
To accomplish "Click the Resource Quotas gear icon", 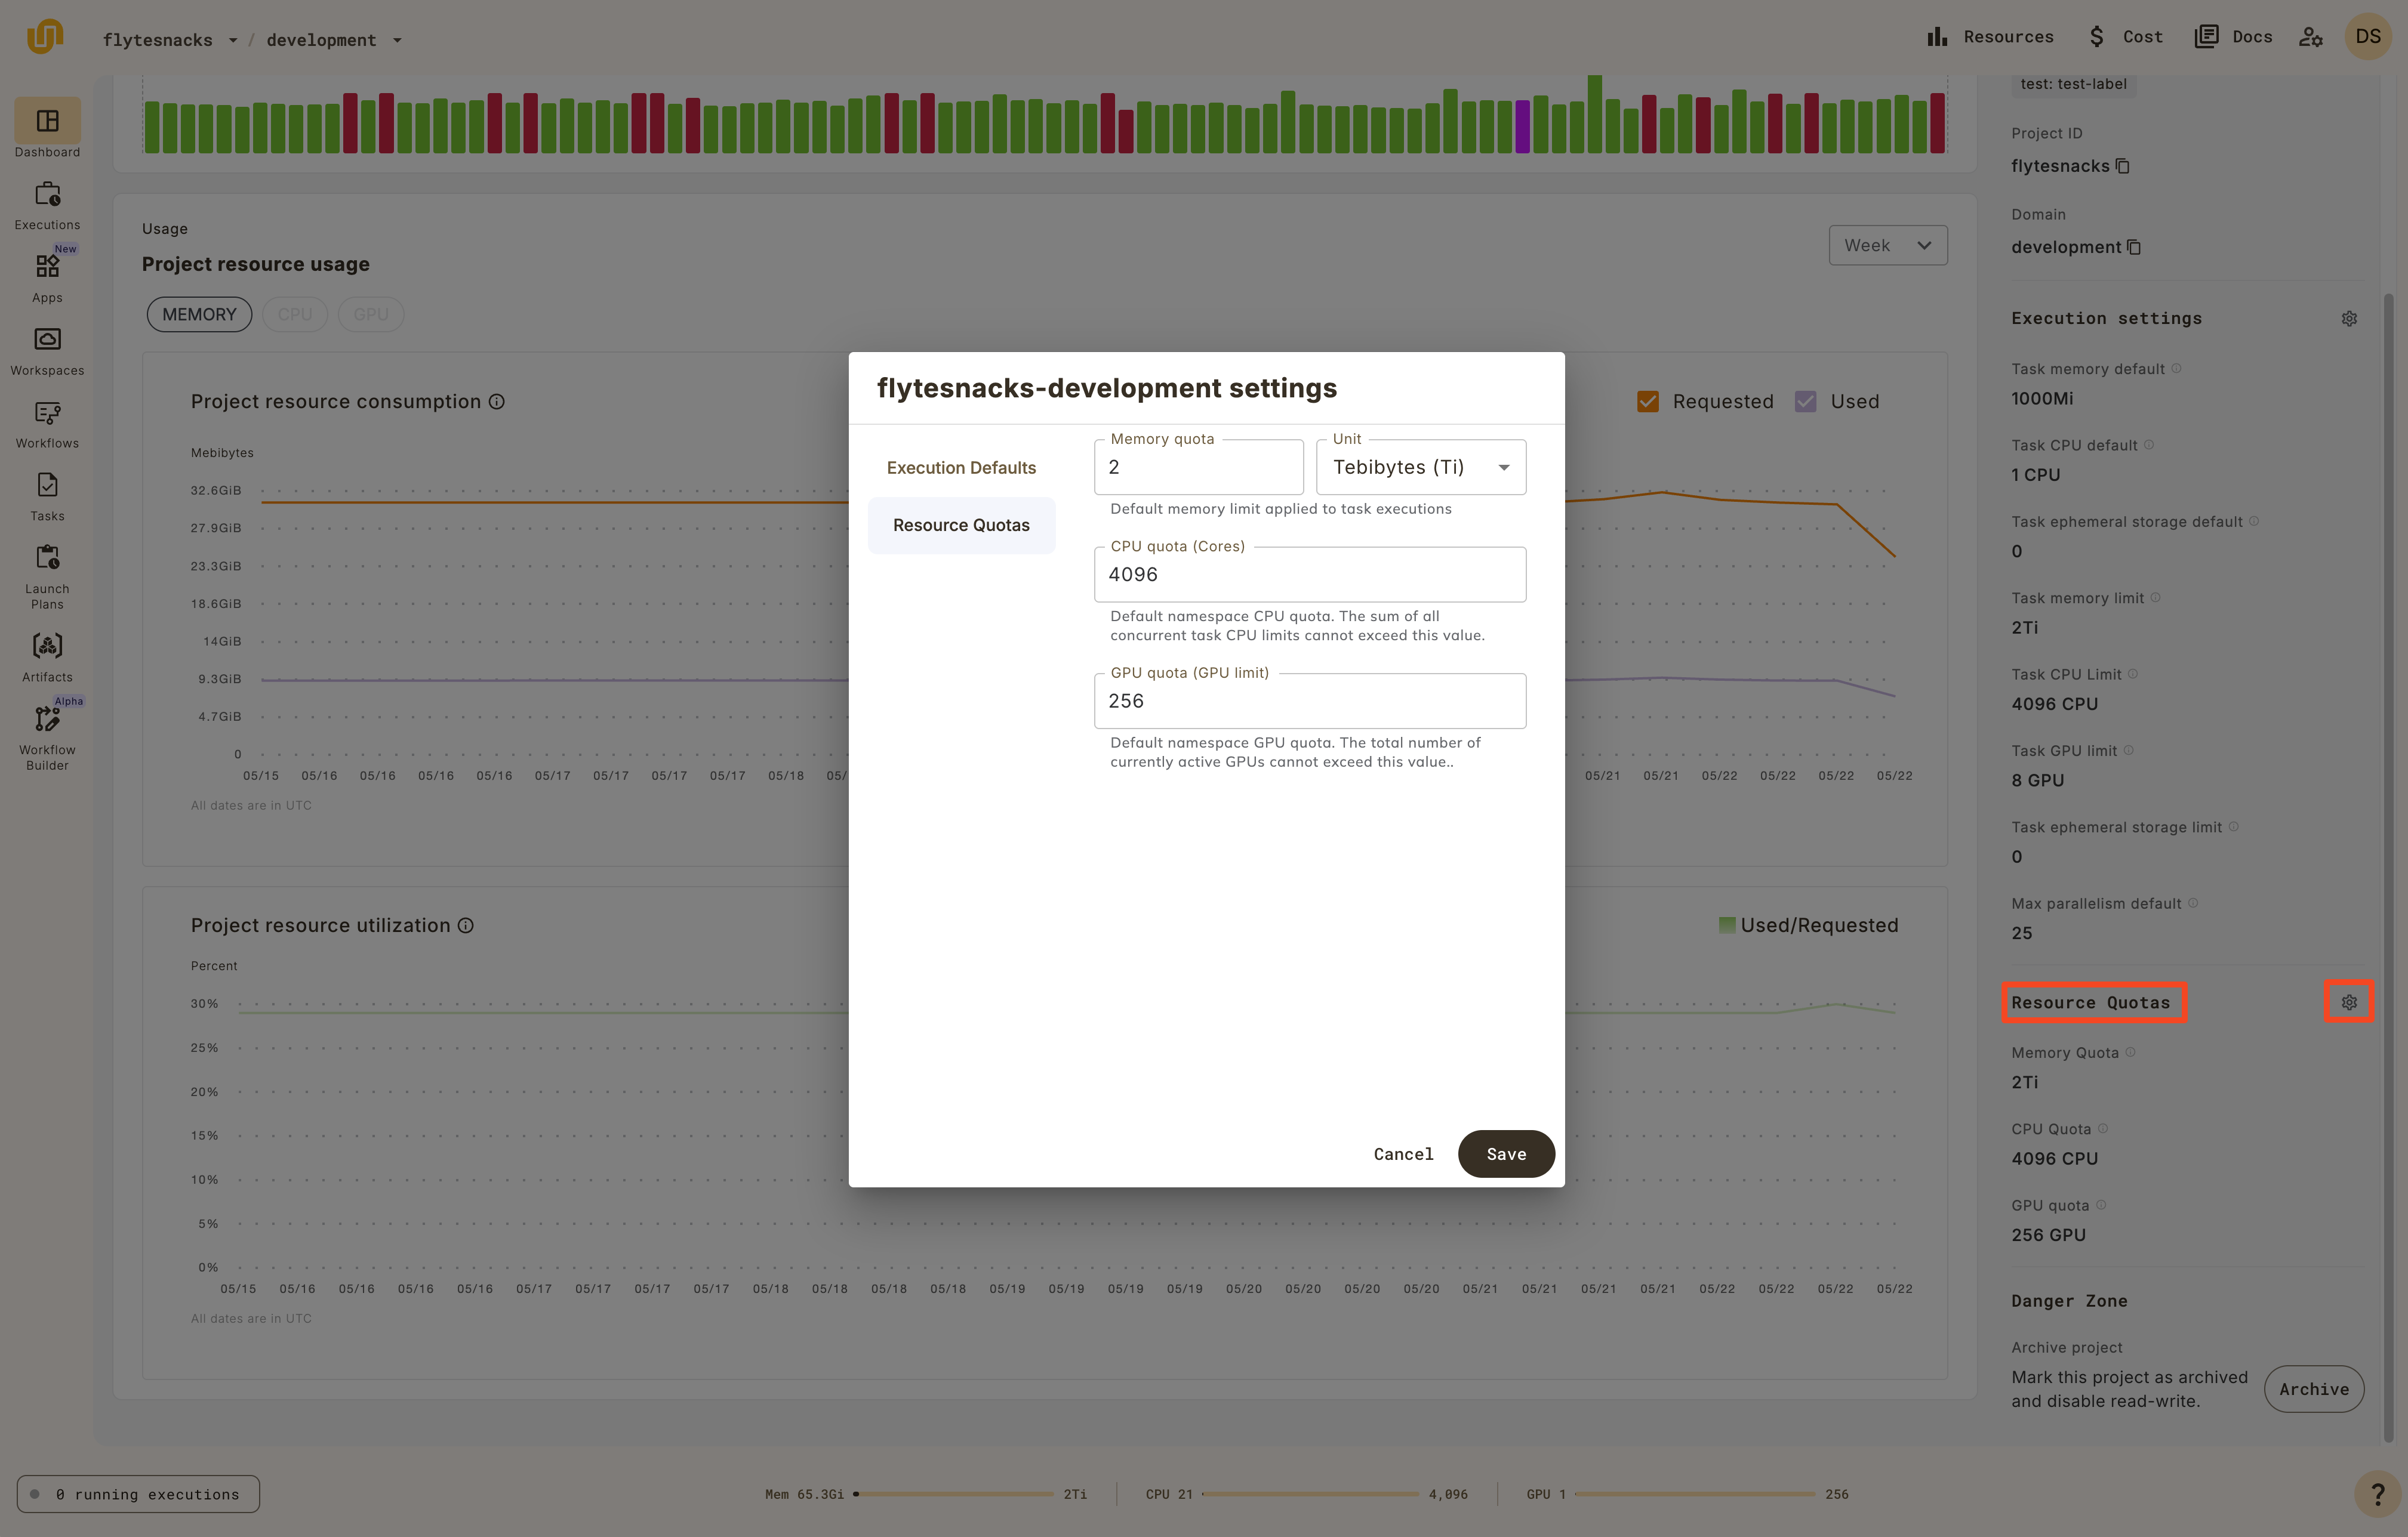I will click(x=2349, y=1002).
